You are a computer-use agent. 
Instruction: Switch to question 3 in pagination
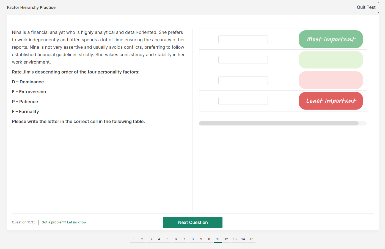(150, 239)
